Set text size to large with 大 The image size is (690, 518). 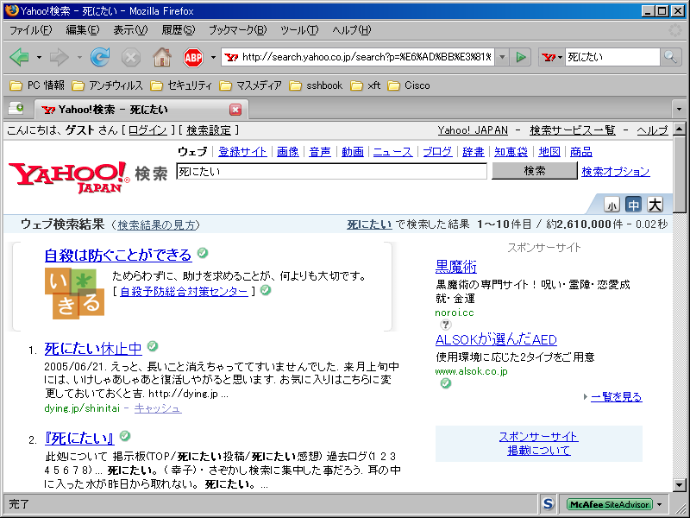coord(655,205)
